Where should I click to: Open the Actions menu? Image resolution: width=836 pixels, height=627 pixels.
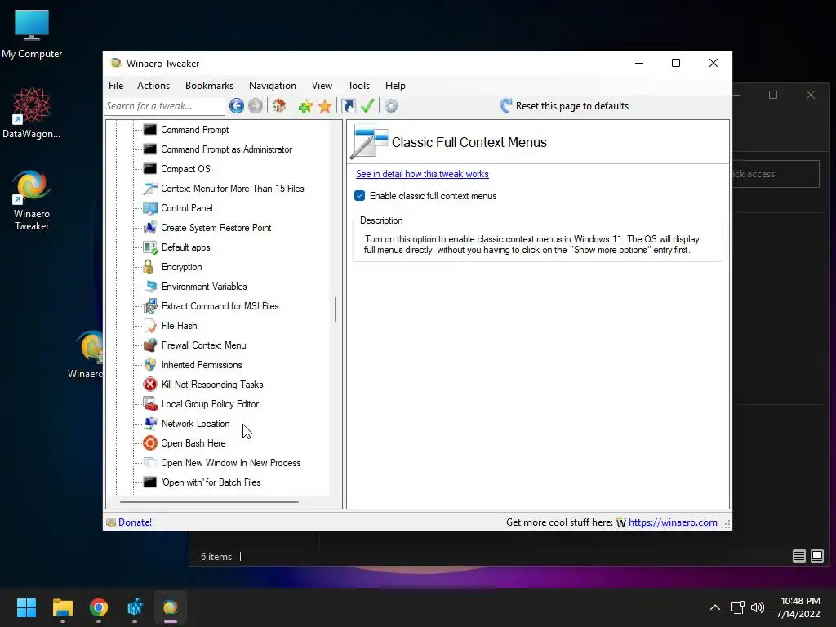153,85
